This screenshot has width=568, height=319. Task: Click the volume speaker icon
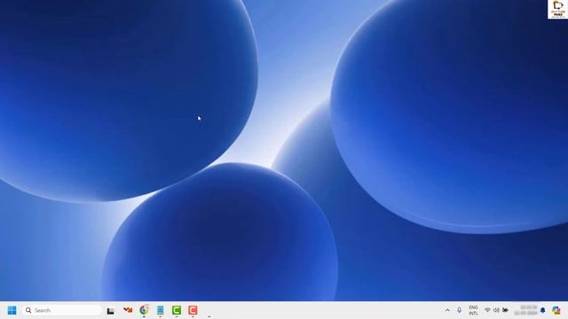pos(496,310)
